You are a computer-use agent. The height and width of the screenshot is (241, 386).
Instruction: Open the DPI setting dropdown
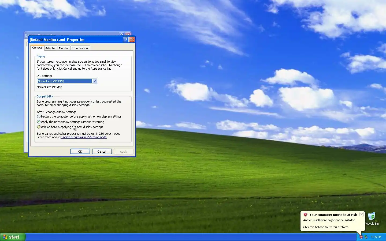click(x=95, y=81)
